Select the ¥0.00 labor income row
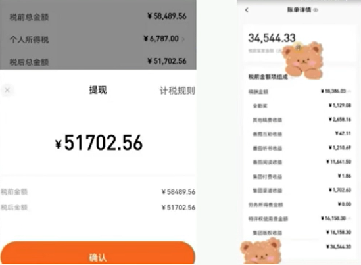The height and width of the screenshot is (265, 361). coord(300,205)
